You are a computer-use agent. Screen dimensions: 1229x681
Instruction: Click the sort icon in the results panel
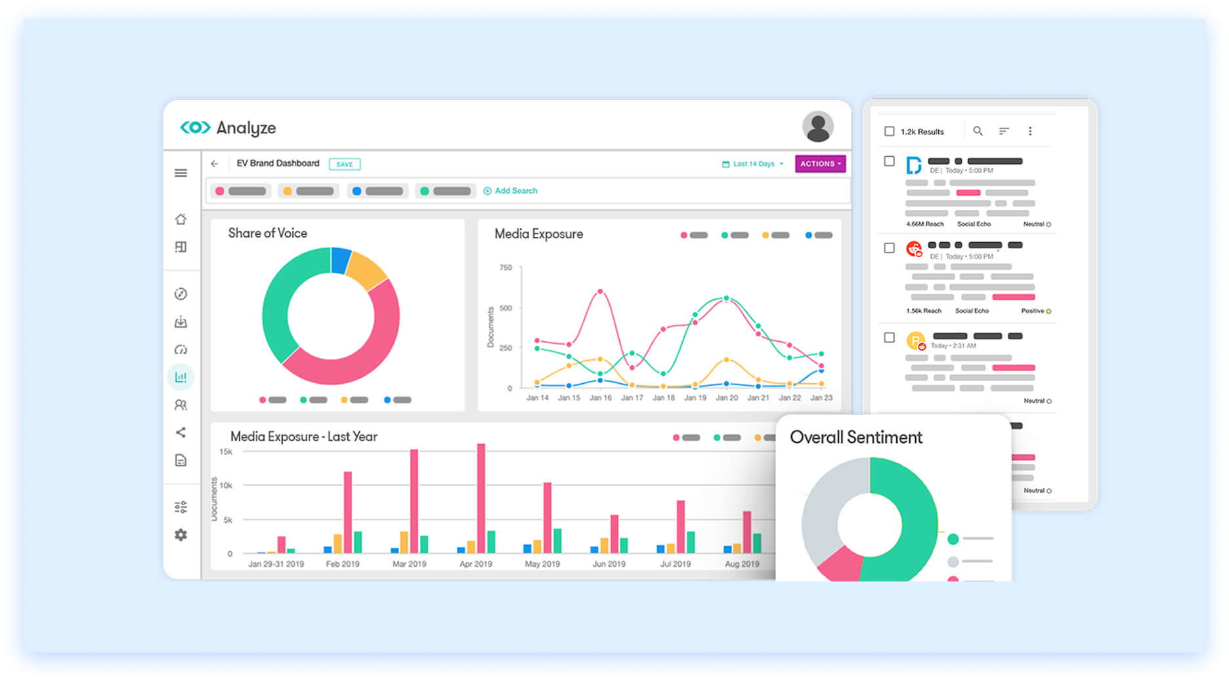[1004, 131]
